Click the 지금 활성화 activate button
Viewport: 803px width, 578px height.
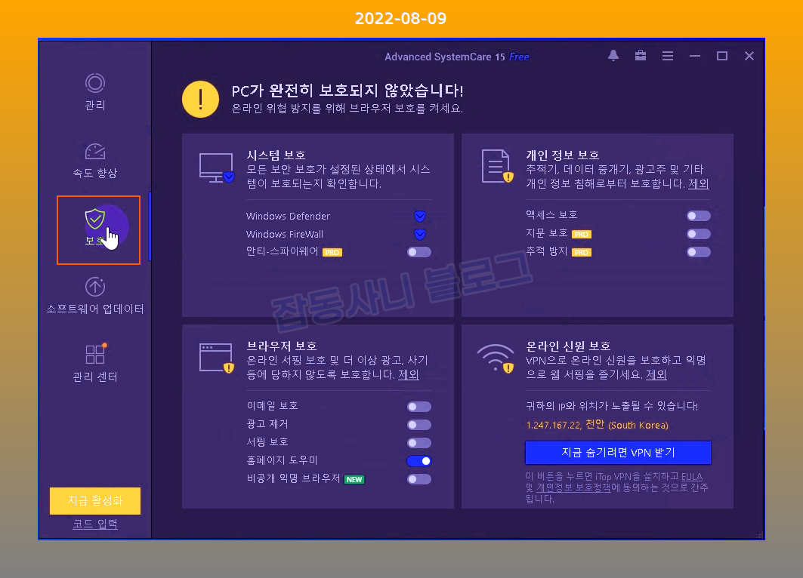click(x=94, y=501)
